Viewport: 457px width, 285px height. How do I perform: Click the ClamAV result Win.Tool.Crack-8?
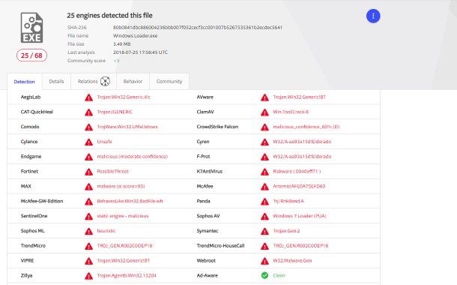[291, 112]
